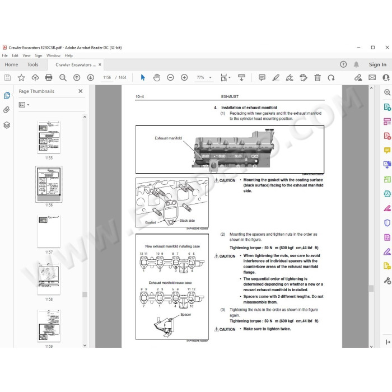The height and width of the screenshot is (392, 392).
Task: Share link to the file icon
Action: 358,77
